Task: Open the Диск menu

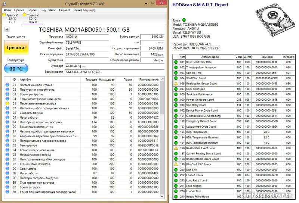Action: [52, 10]
